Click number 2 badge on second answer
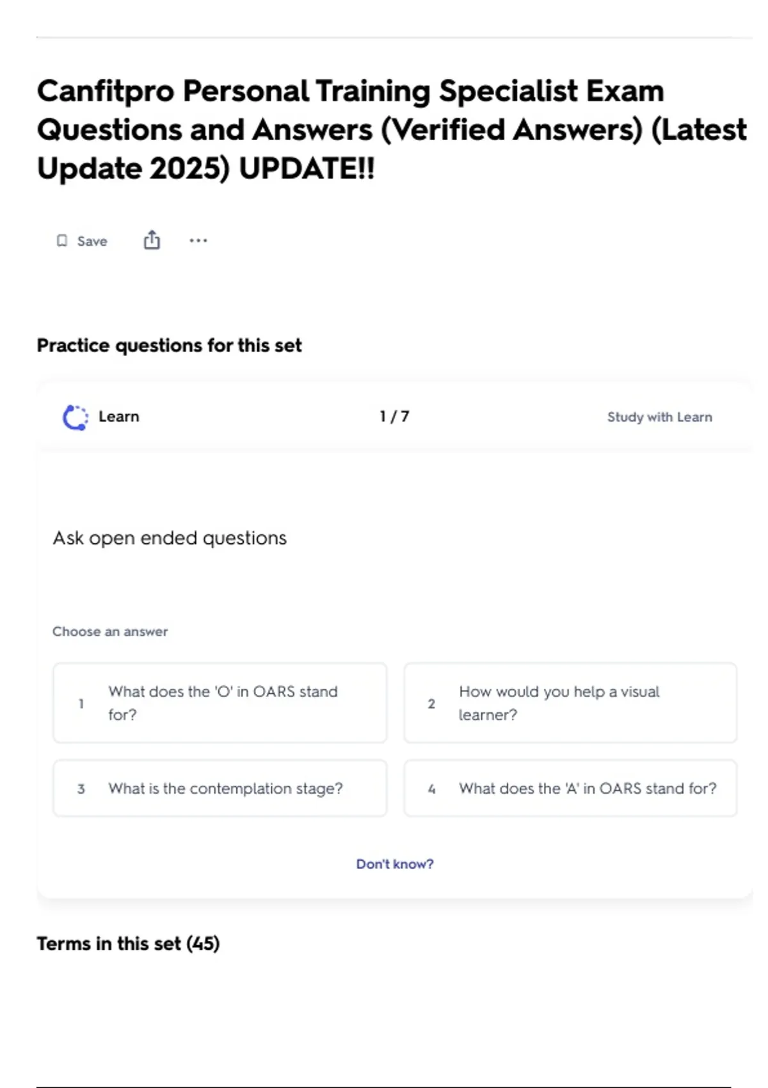 coord(431,703)
